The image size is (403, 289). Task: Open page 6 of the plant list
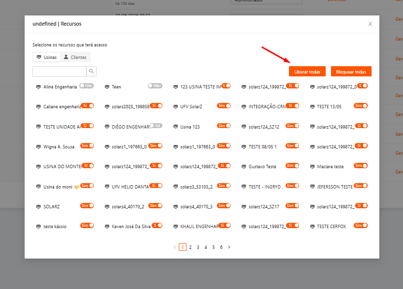pyautogui.click(x=221, y=247)
